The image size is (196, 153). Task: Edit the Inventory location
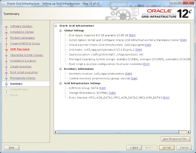pyautogui.click(x=128, y=74)
